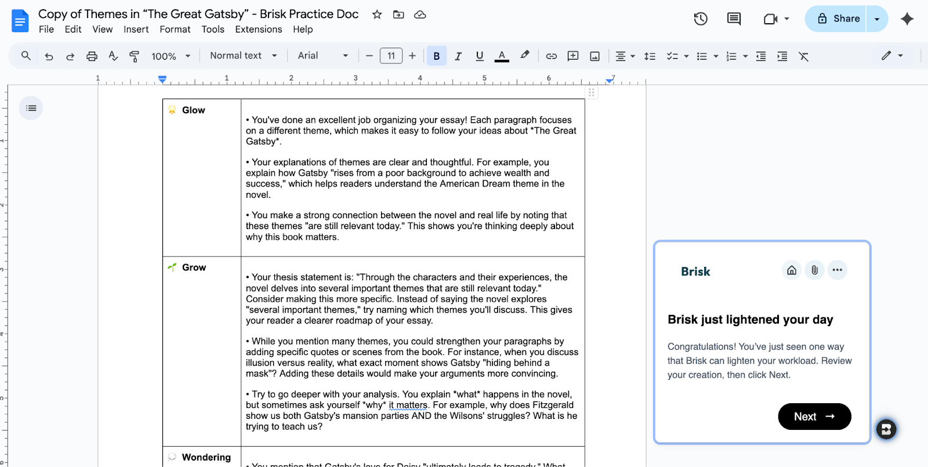Open Arial font dropdown
The height and width of the screenshot is (467, 928).
pos(323,56)
